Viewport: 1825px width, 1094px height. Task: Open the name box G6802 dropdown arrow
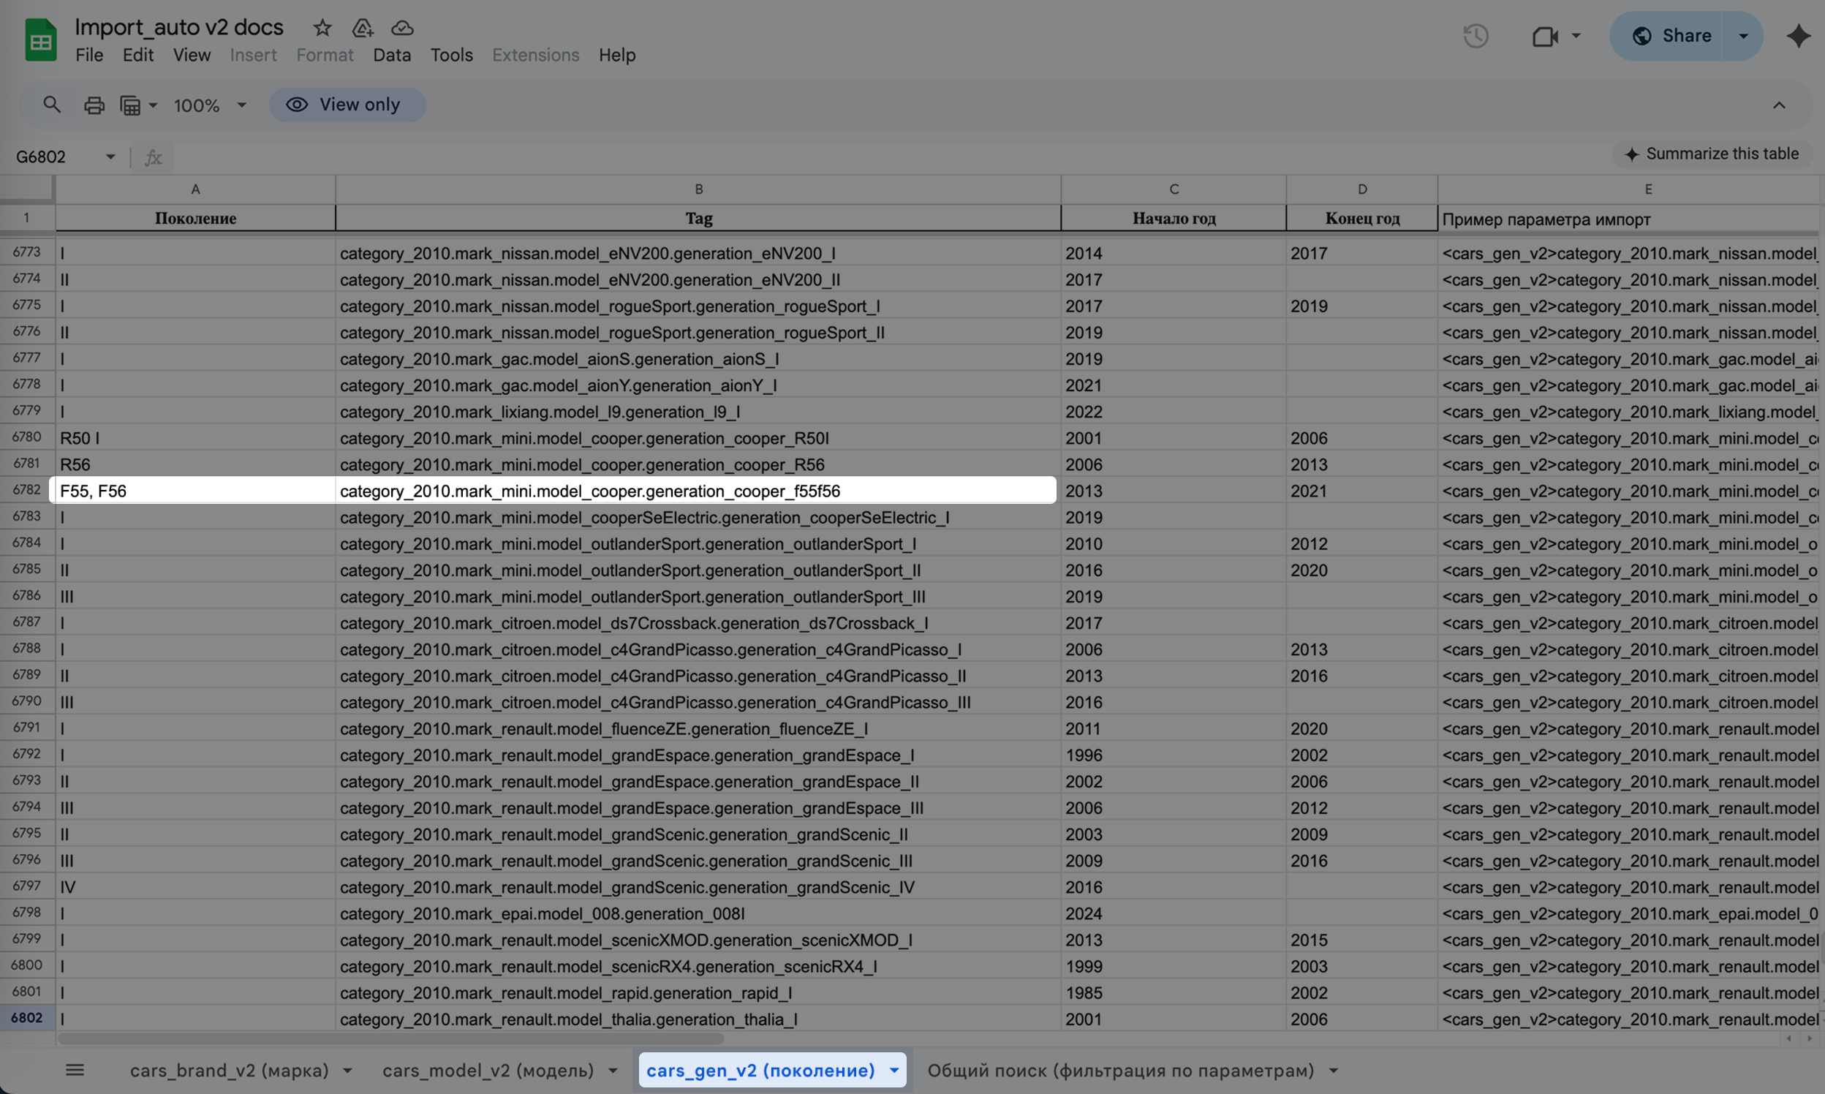click(110, 156)
